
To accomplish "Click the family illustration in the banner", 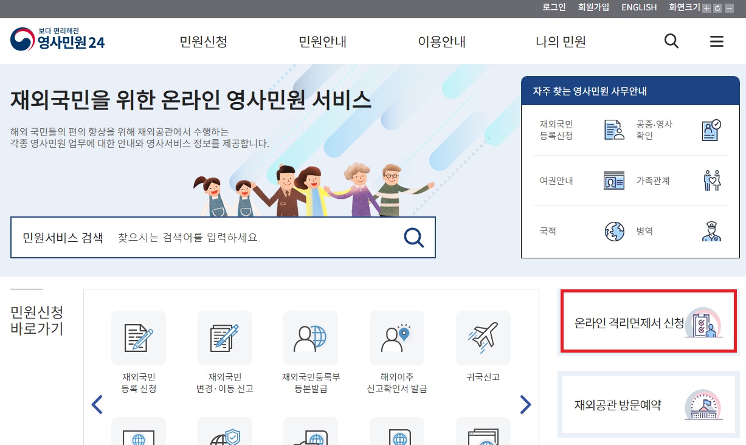I will (314, 189).
